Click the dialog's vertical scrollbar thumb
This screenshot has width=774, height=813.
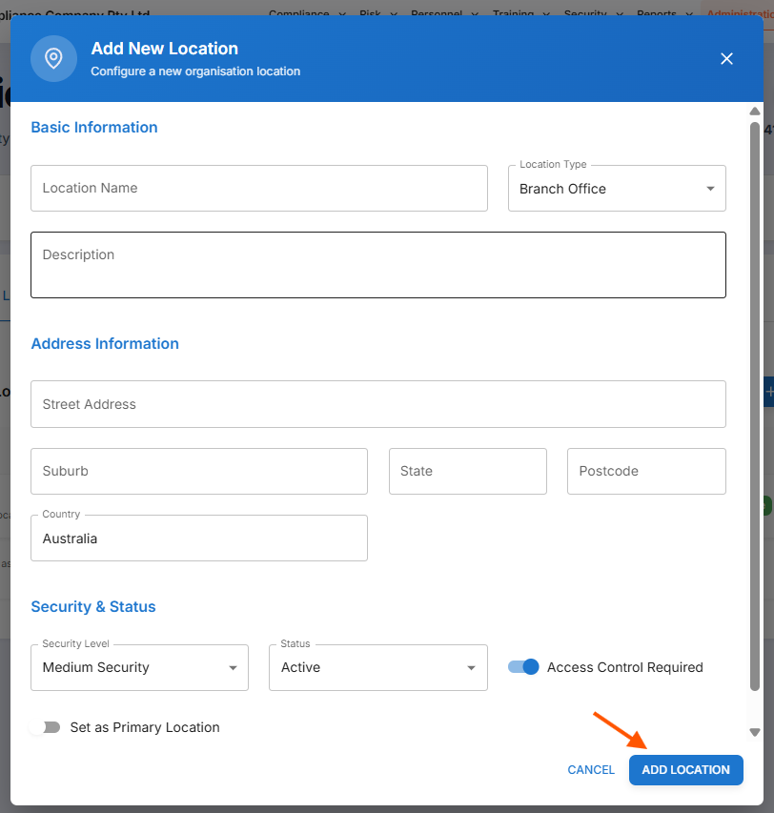point(755,400)
